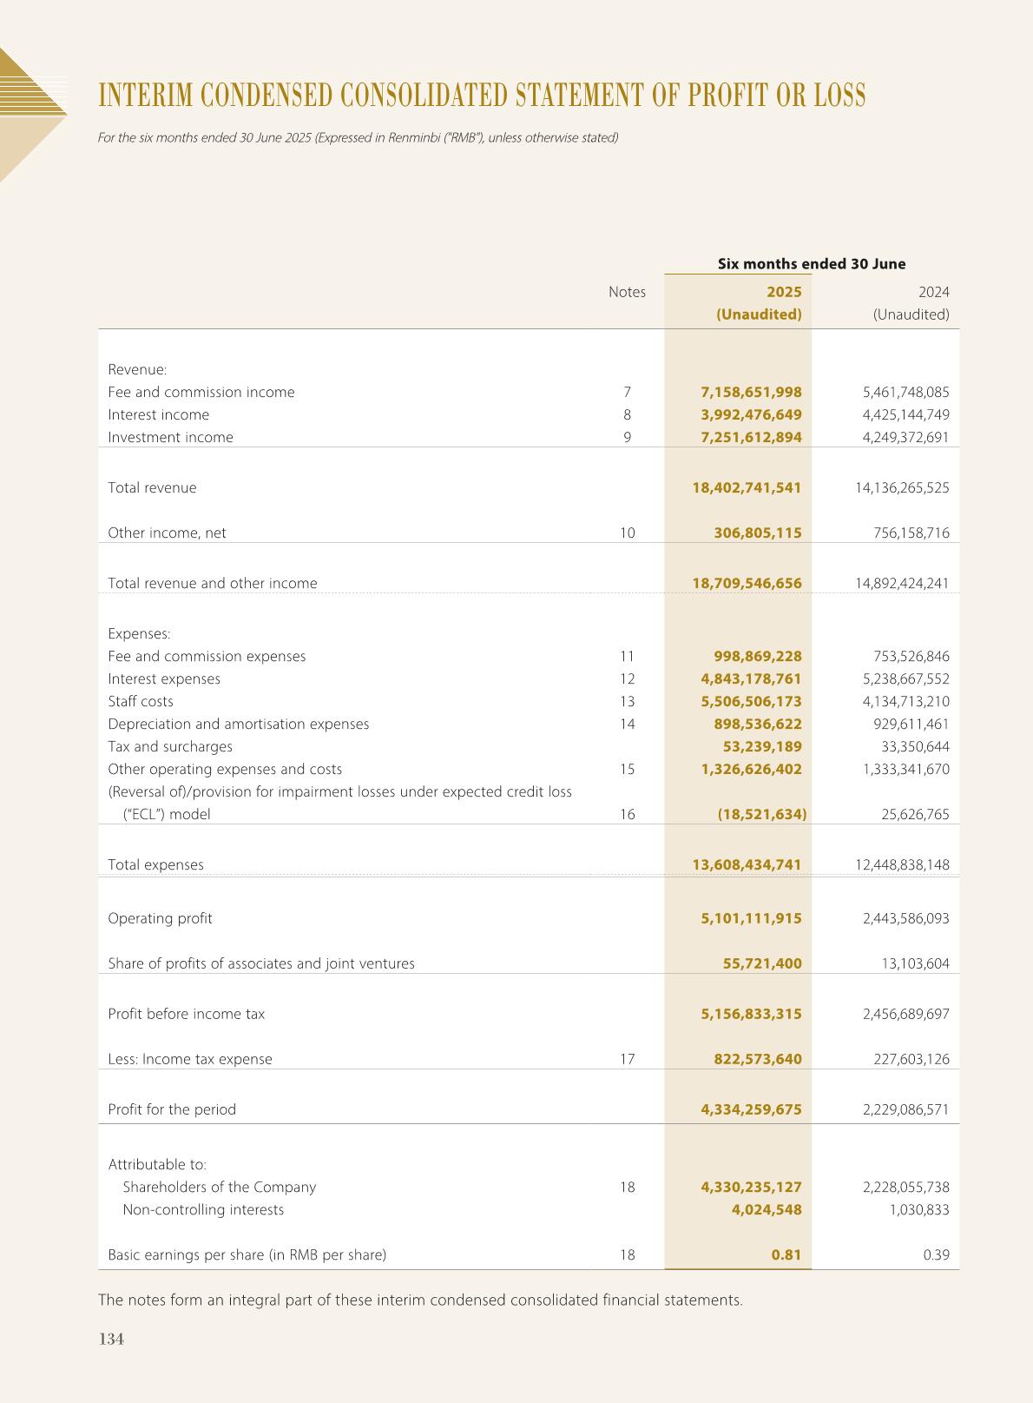This screenshot has width=1033, height=1403.
Task: Click note reference 7 for fee income
Action: [x=627, y=393]
